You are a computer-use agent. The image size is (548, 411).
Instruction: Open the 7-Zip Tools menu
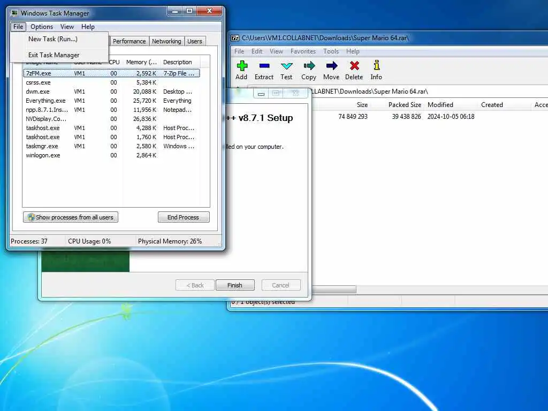point(331,51)
